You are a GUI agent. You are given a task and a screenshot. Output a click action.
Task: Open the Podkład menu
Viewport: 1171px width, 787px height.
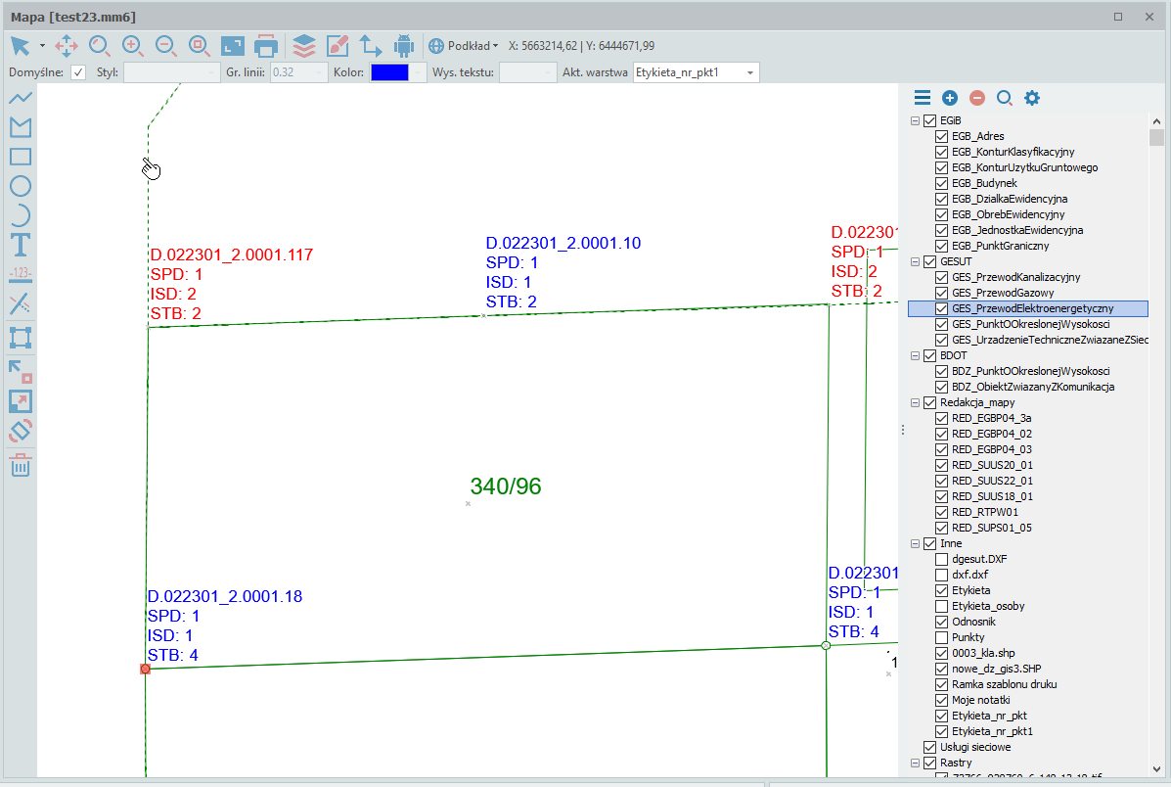pos(465,46)
